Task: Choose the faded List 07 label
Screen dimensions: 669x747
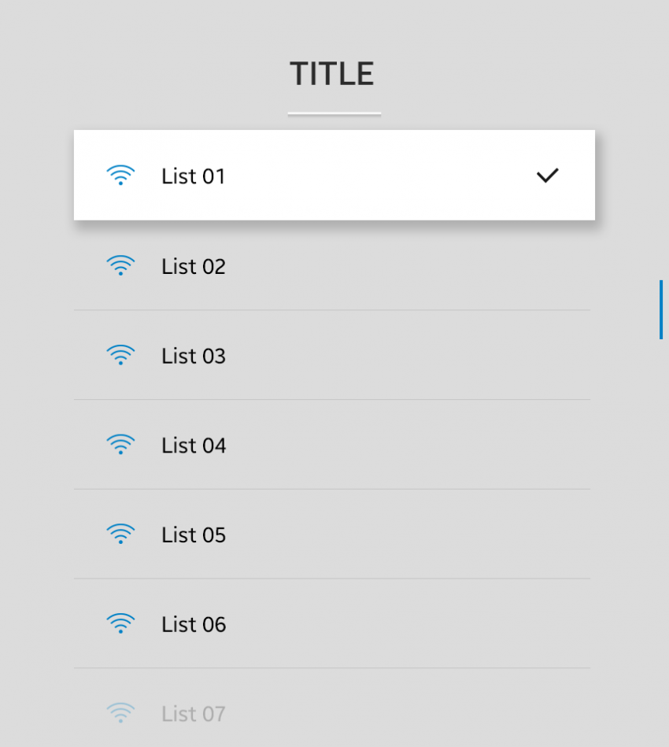Action: 194,715
